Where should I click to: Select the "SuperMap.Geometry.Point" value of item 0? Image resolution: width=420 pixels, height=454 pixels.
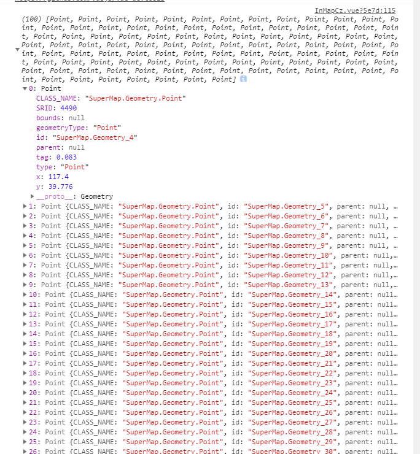coord(135,98)
